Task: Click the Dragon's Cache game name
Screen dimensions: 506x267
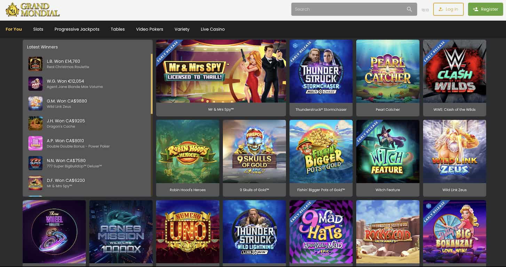Action: (x=61, y=126)
